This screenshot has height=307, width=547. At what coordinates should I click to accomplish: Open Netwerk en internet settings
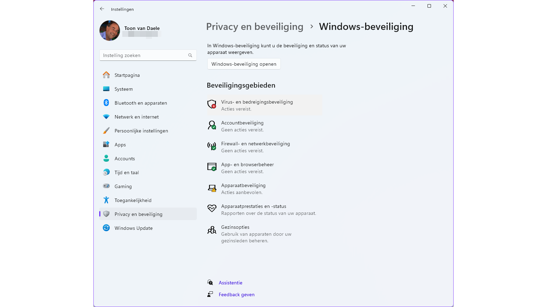coord(136,117)
